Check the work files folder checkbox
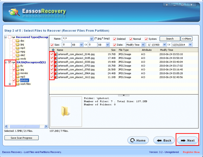 14,84
